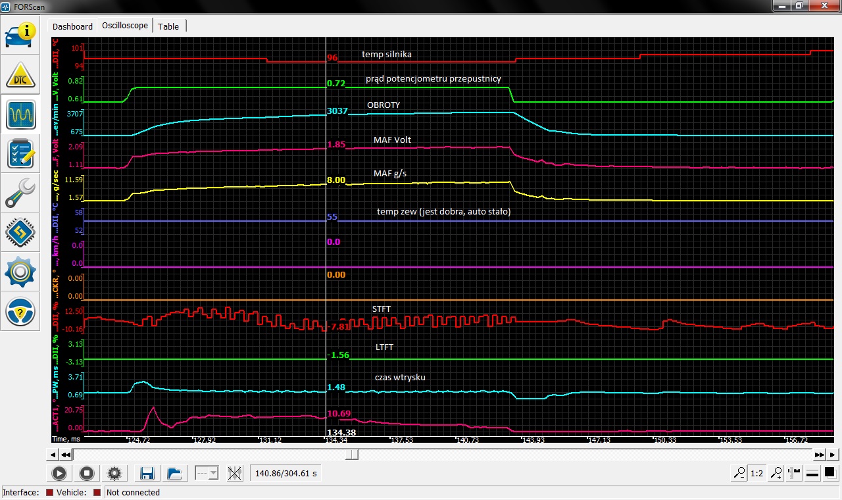This screenshot has height=500, width=842.
Task: Open the module configuration chip section
Action: tap(20, 233)
